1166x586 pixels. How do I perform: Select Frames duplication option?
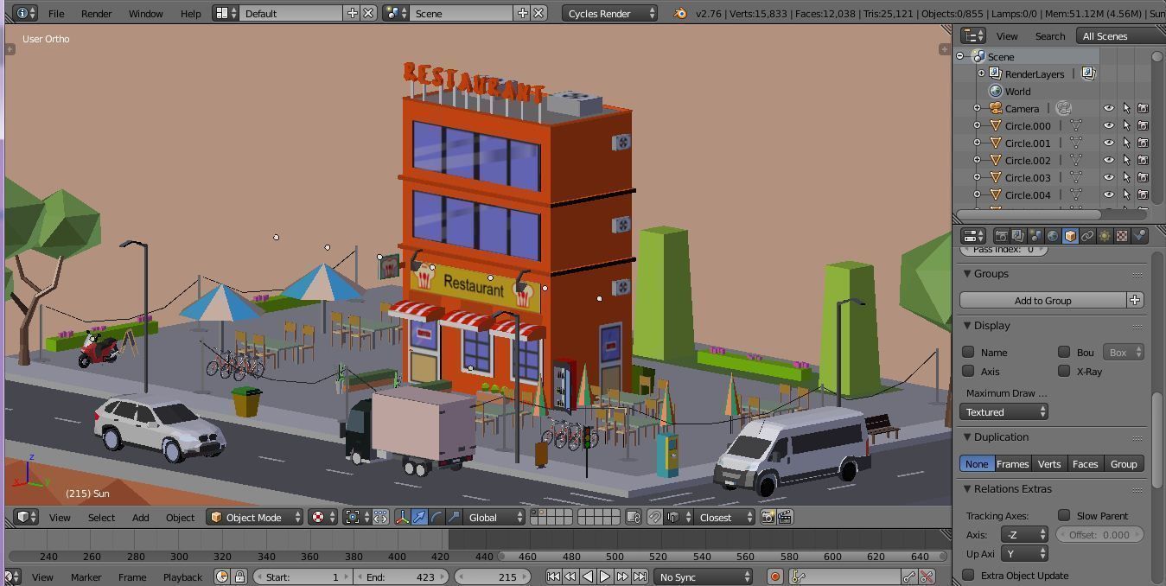pyautogui.click(x=1012, y=464)
